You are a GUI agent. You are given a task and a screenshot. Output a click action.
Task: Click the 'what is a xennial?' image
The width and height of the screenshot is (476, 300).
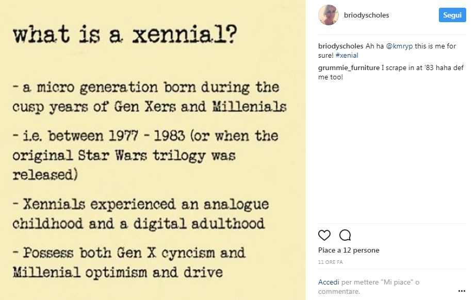155,149
